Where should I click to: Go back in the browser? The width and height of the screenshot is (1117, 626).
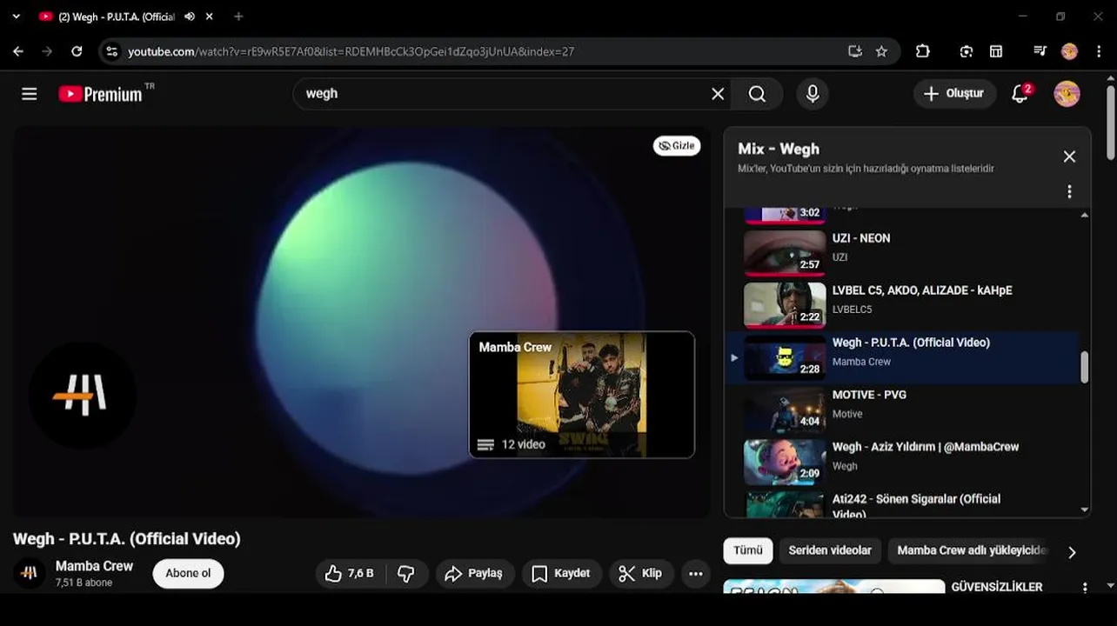coord(18,51)
